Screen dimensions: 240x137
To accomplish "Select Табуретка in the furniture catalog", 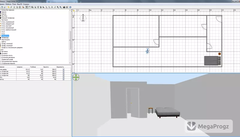I will 5,36.
